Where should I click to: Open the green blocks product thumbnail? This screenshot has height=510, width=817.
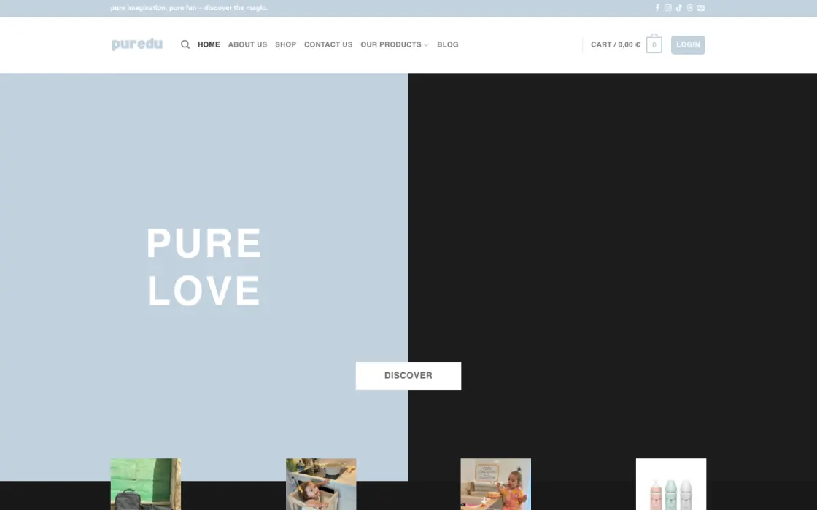[146, 484]
